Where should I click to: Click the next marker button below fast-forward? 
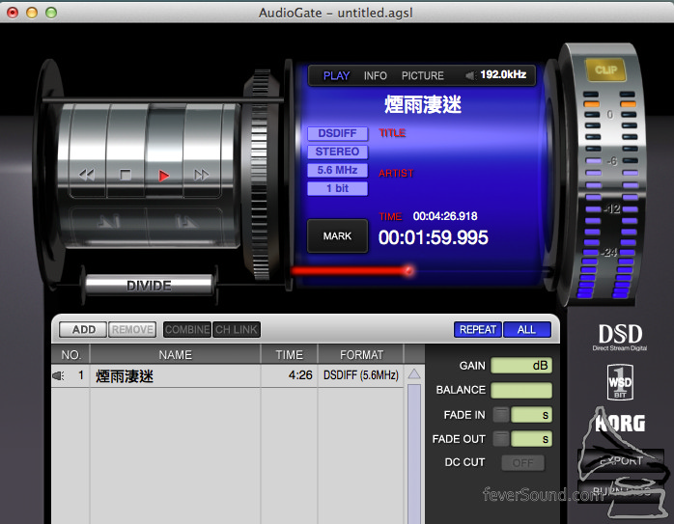point(186,221)
